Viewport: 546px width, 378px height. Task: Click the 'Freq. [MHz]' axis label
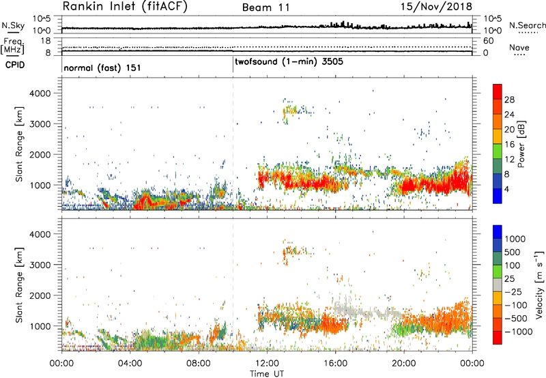tap(12, 46)
